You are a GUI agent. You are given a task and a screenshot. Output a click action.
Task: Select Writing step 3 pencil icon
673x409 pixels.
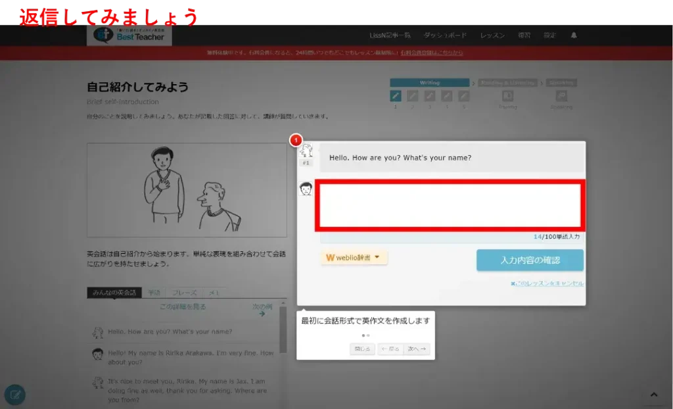430,96
